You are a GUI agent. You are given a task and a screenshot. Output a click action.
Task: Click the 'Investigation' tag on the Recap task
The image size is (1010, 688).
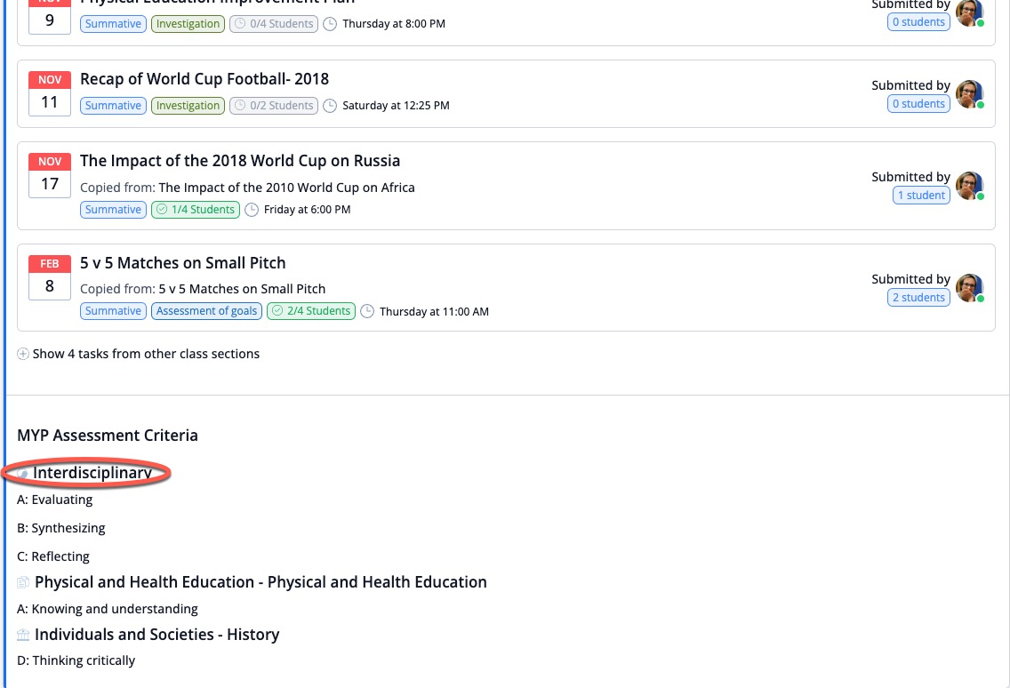pyautogui.click(x=188, y=106)
